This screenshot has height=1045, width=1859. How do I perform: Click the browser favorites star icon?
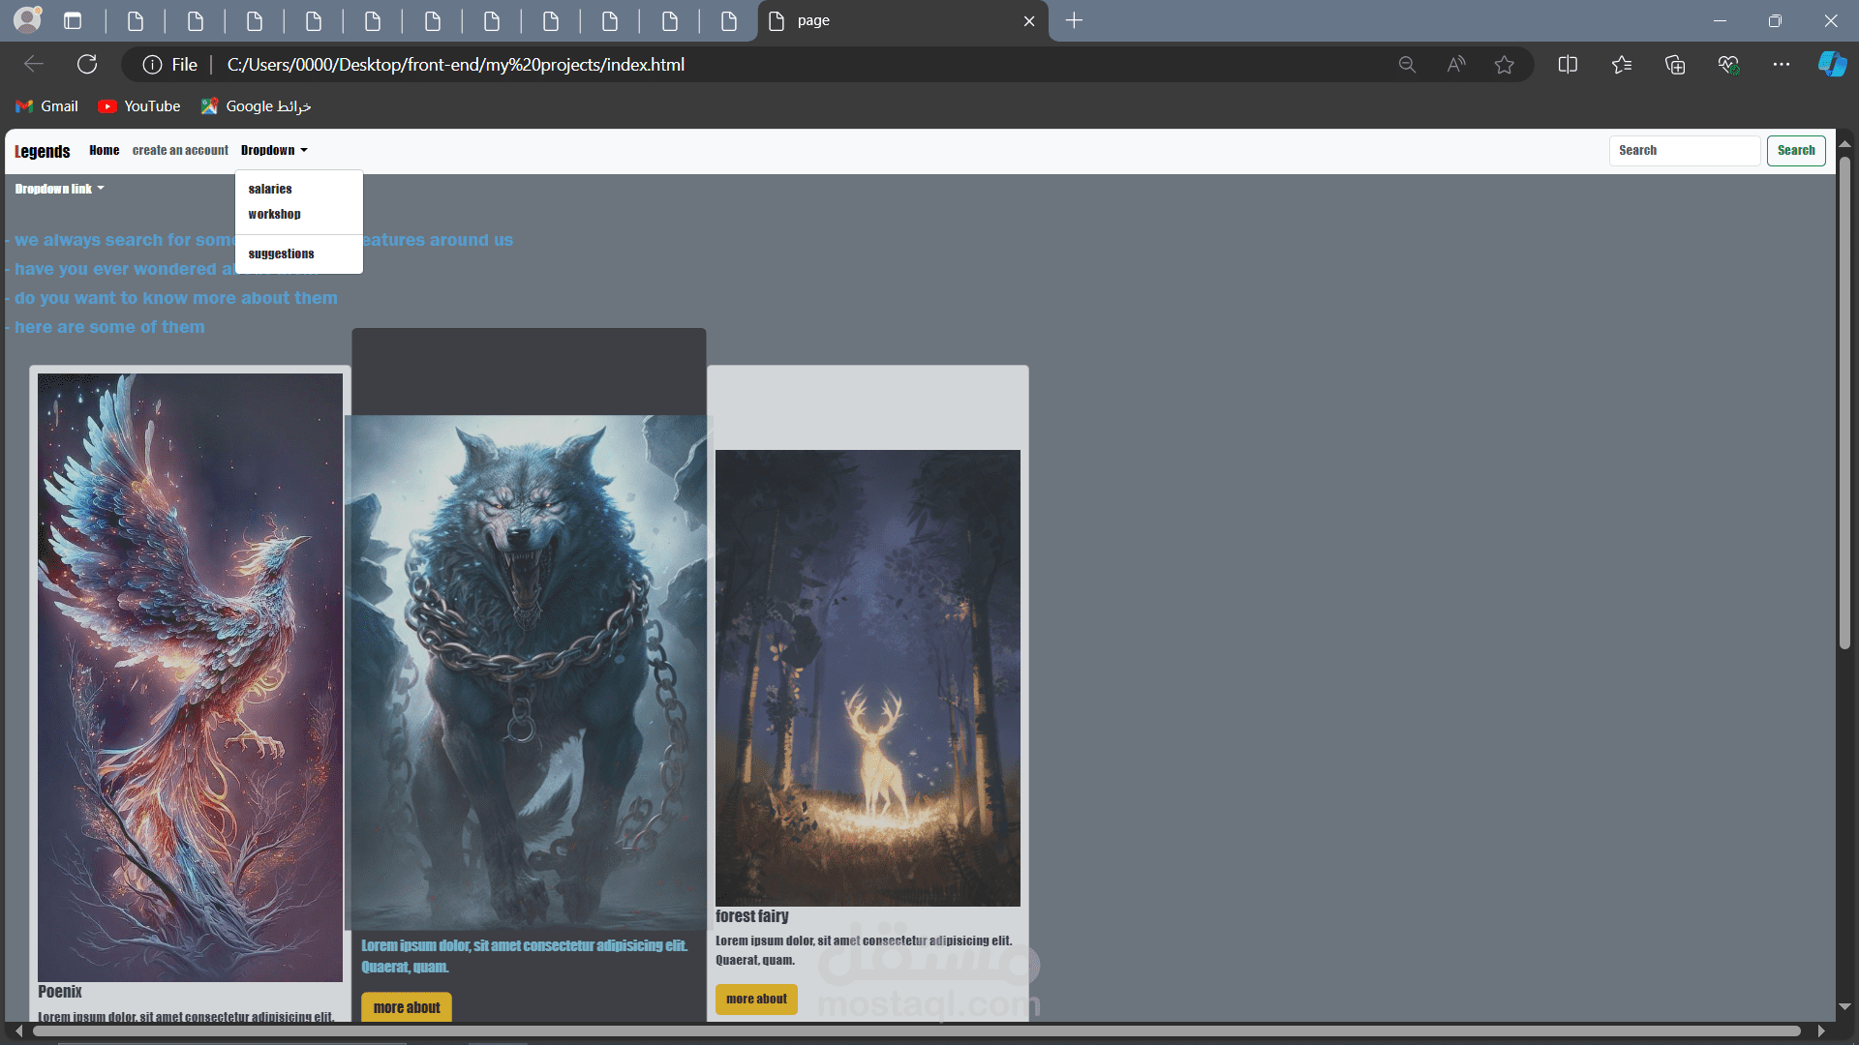click(1504, 65)
